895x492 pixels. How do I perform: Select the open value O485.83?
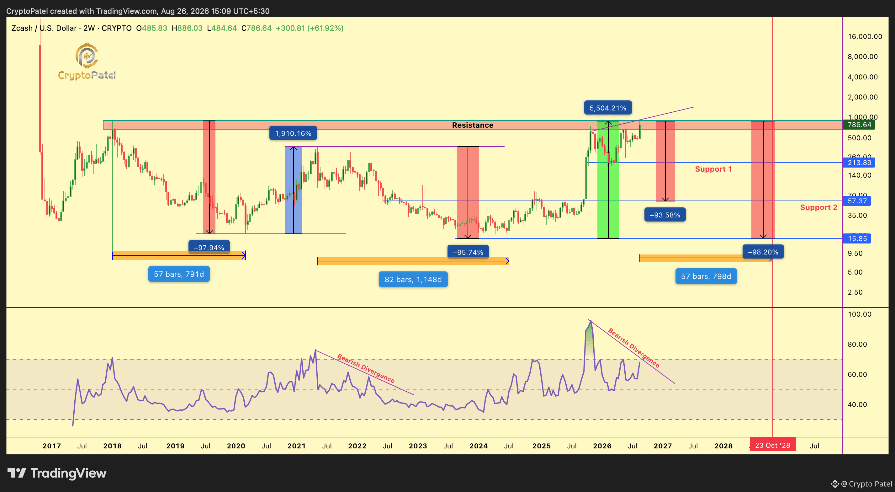[152, 28]
